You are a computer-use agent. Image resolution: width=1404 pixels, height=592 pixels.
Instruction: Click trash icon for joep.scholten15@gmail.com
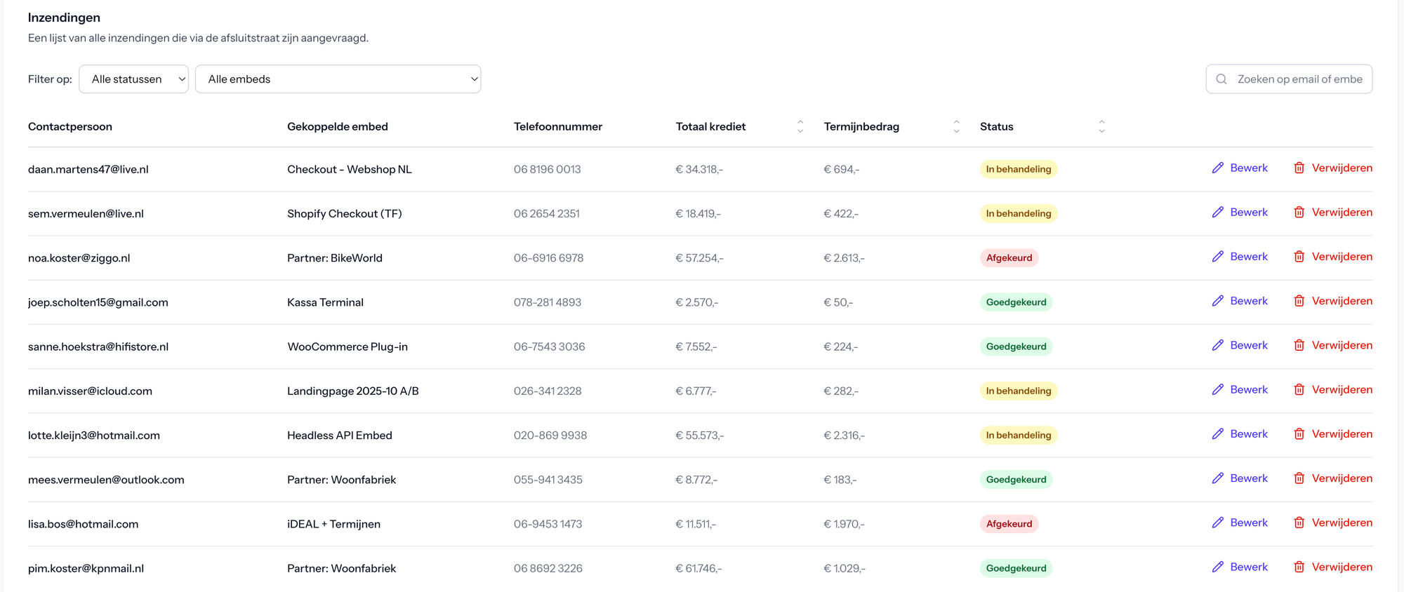1299,301
